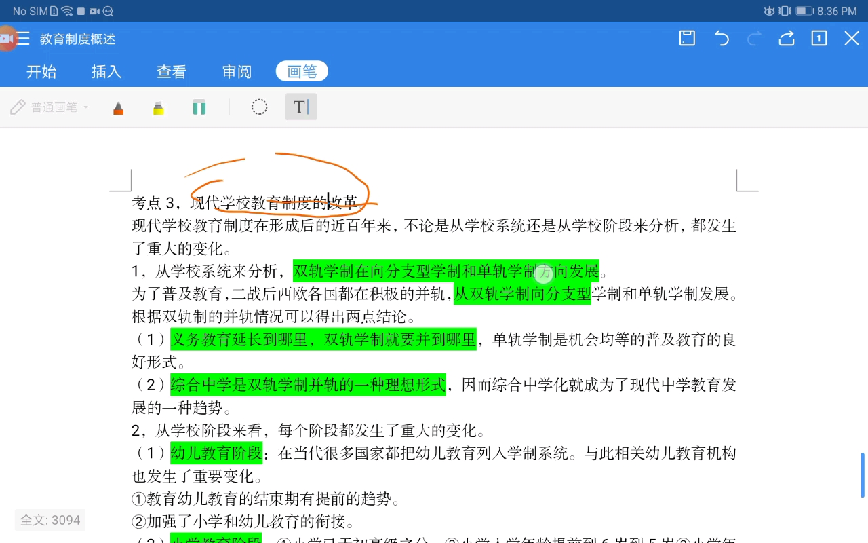Share or export the document
868x543 pixels.
tap(787, 38)
